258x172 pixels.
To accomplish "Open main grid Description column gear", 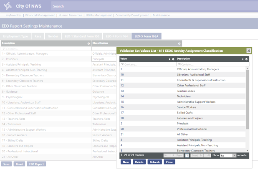I will point(89,43).
